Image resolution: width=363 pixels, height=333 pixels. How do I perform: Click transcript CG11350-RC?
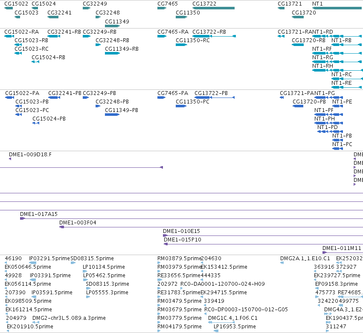193,40
